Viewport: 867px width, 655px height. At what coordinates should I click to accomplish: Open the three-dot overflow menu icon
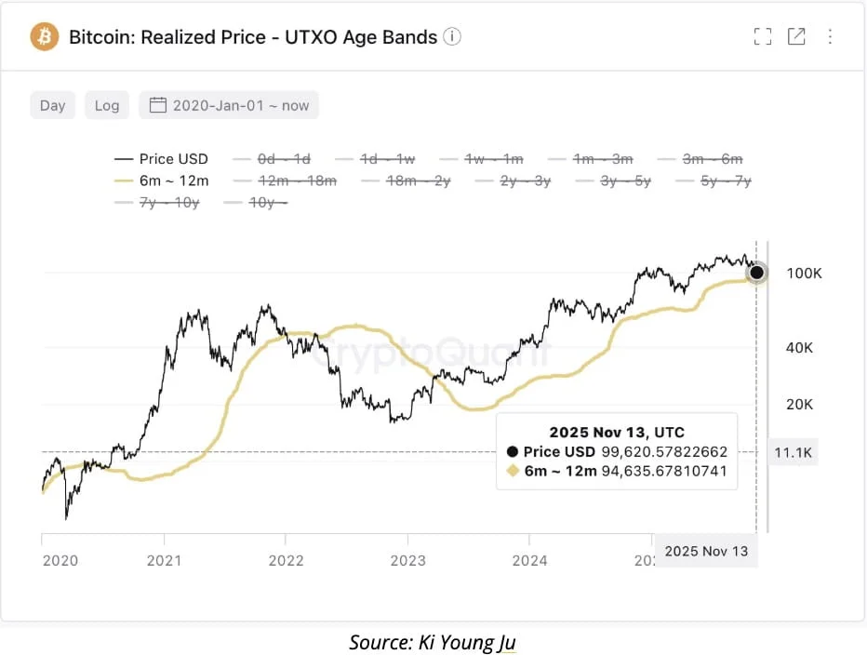(x=832, y=36)
